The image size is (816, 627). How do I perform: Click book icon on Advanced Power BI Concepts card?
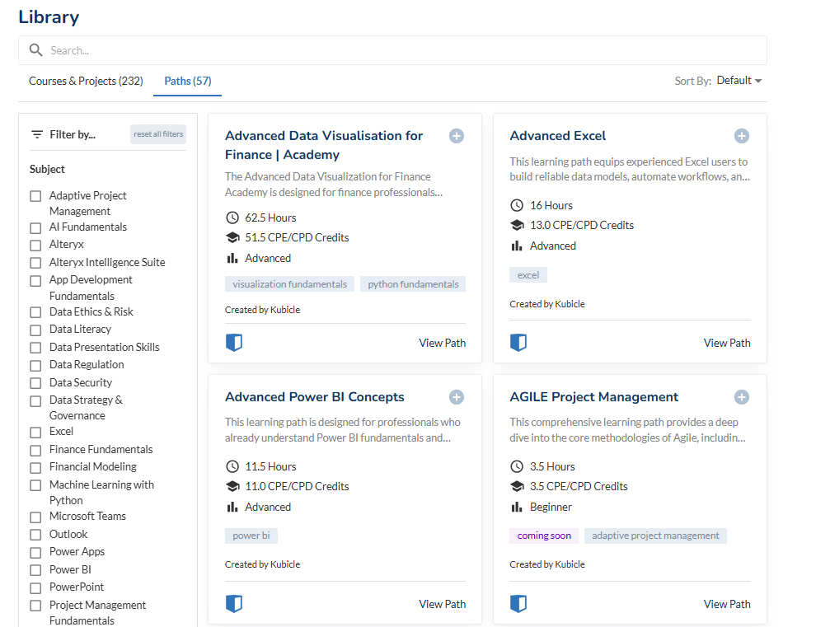(234, 604)
